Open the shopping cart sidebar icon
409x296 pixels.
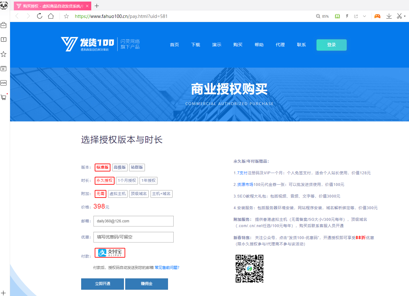click(3, 98)
